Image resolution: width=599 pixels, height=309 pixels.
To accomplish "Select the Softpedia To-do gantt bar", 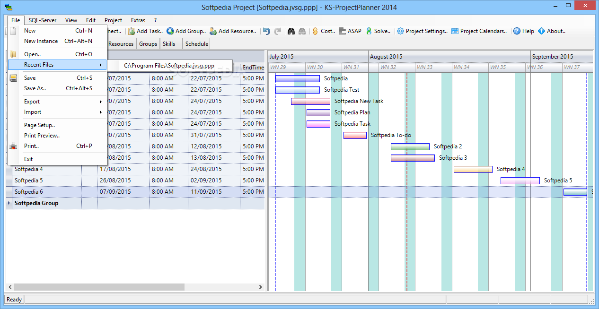I will pos(355,135).
